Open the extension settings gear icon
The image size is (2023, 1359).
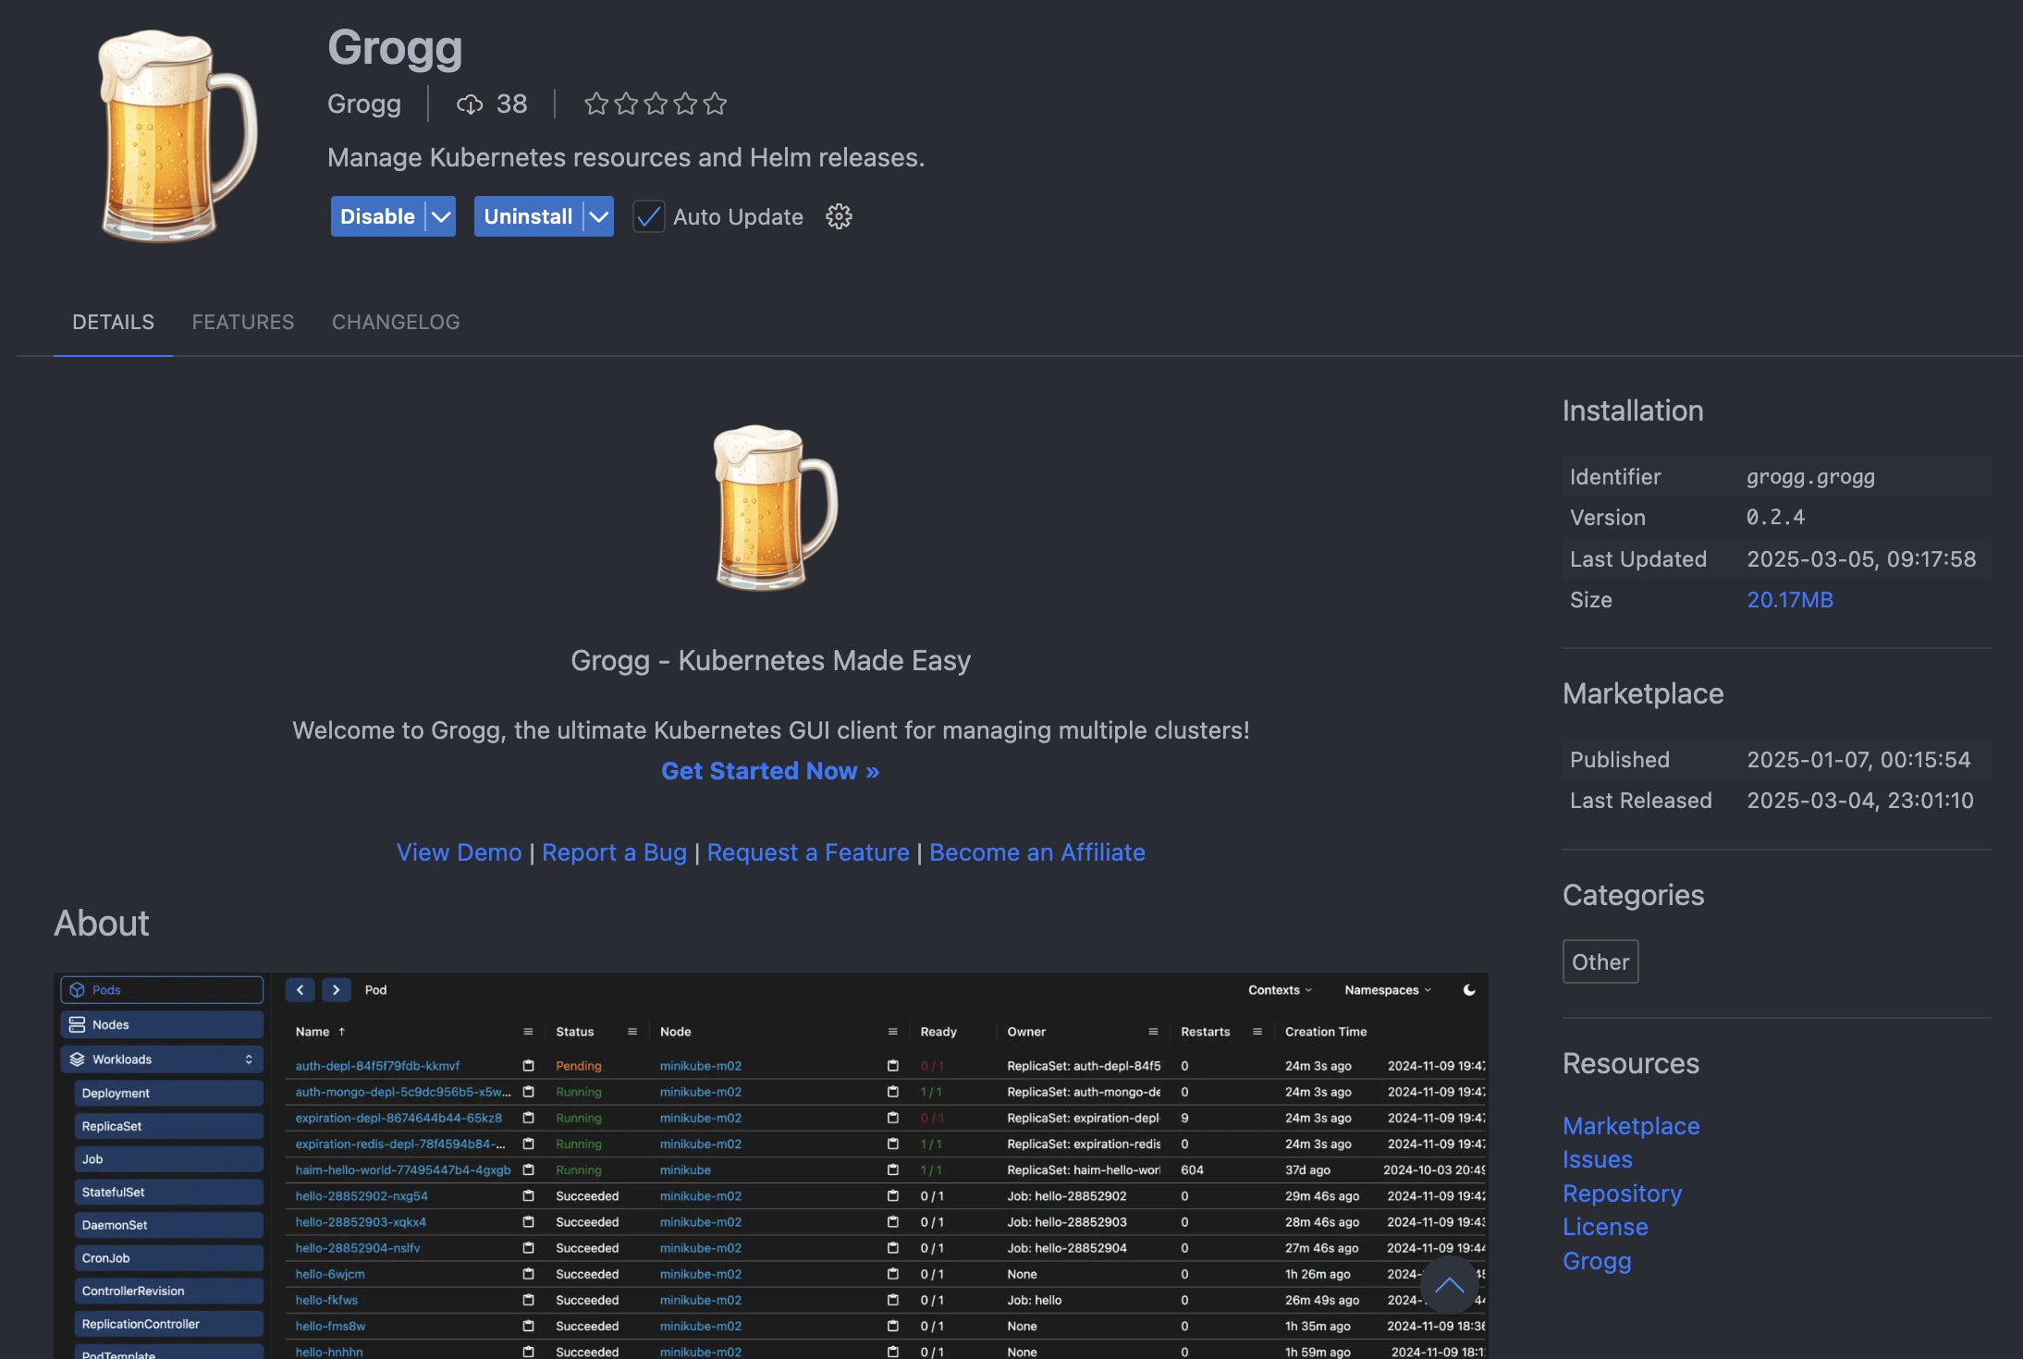click(839, 216)
